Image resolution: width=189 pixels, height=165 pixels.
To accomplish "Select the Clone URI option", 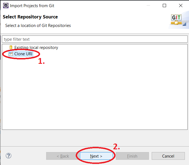I will pos(23,54).
